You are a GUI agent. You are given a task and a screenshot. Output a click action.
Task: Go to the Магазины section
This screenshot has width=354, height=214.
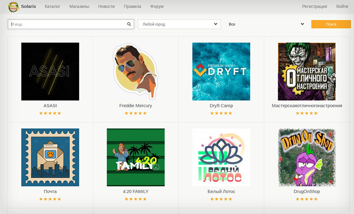pos(79,7)
